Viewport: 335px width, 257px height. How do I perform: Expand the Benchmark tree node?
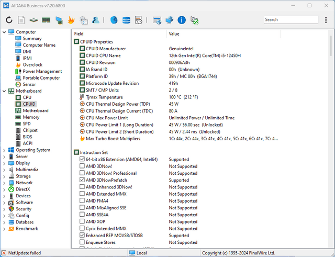(x=5, y=229)
